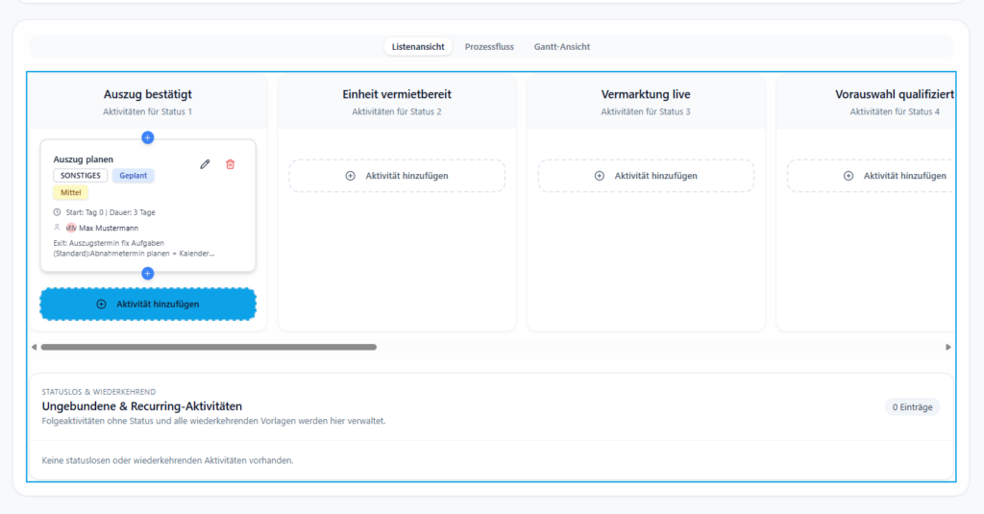Click blue plus circle above Auszug planen card

point(147,137)
